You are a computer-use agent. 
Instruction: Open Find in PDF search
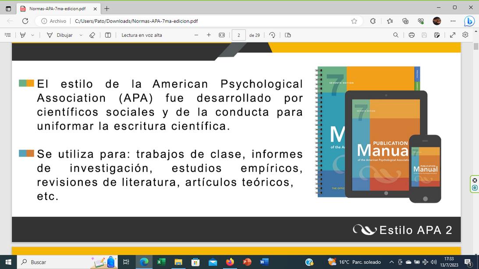click(396, 35)
